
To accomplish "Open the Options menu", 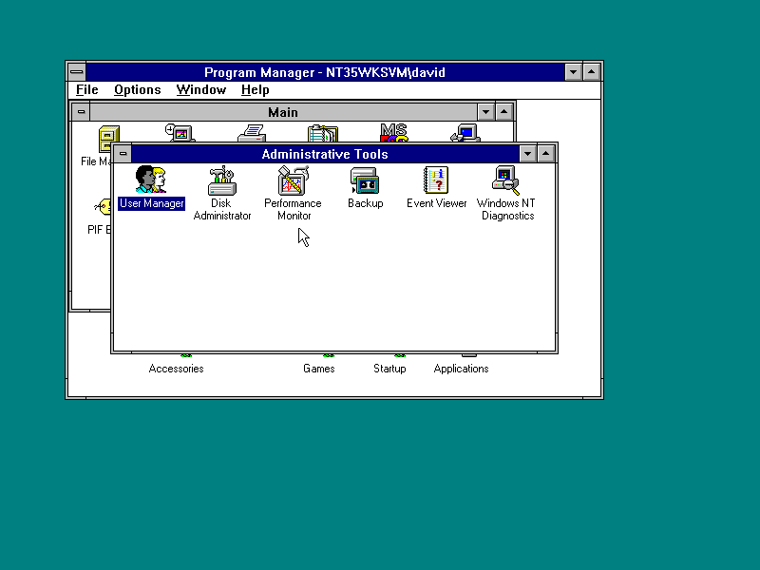I will click(x=138, y=89).
